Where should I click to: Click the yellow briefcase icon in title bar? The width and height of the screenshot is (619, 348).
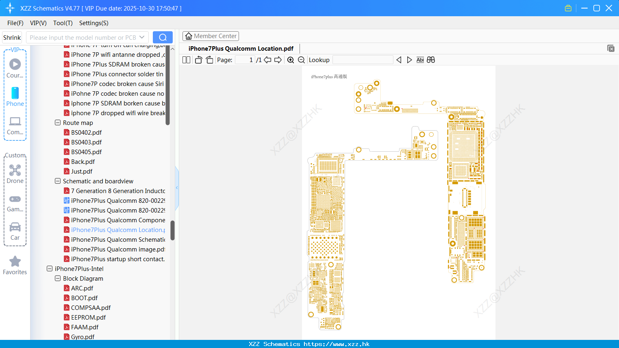coord(568,8)
